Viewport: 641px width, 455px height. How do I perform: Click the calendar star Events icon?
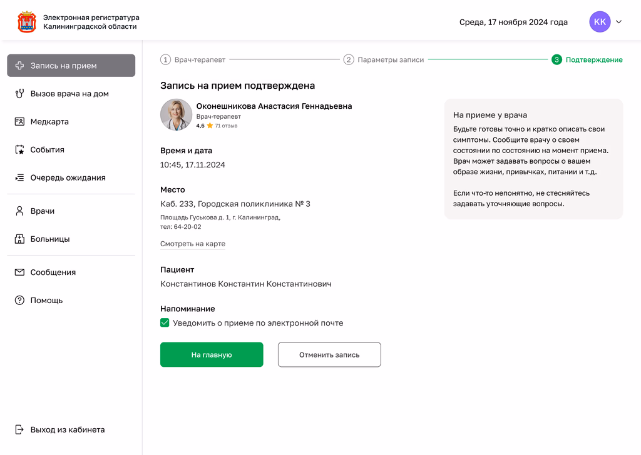coord(19,150)
